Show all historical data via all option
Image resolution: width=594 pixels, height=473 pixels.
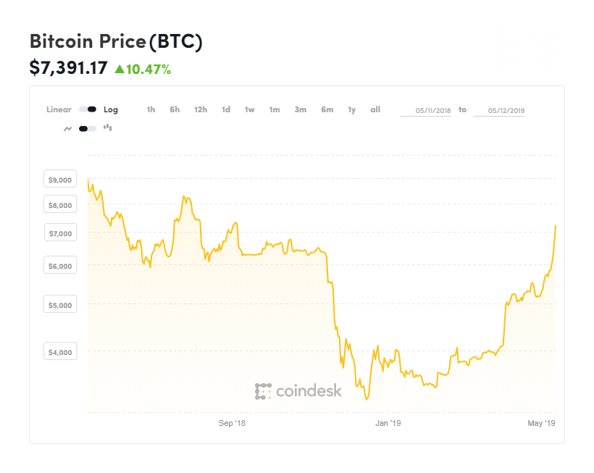coord(375,109)
